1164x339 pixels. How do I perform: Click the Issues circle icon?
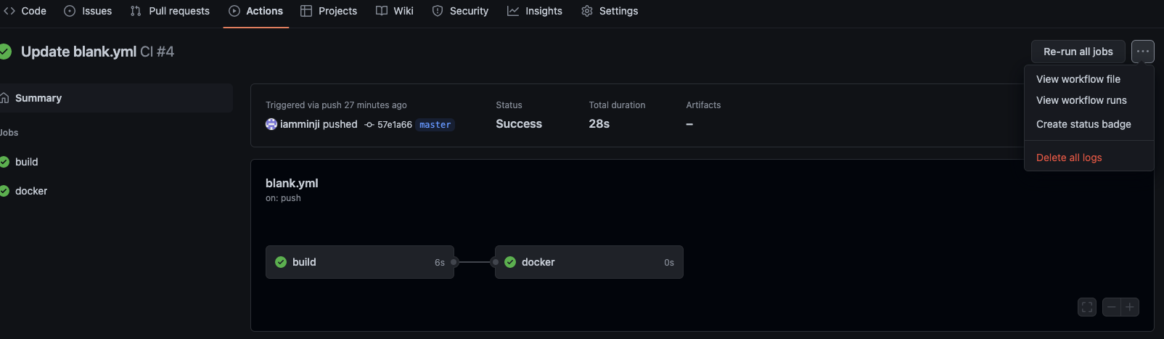click(x=70, y=11)
